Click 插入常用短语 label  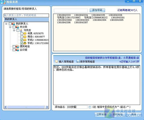click(66, 61)
